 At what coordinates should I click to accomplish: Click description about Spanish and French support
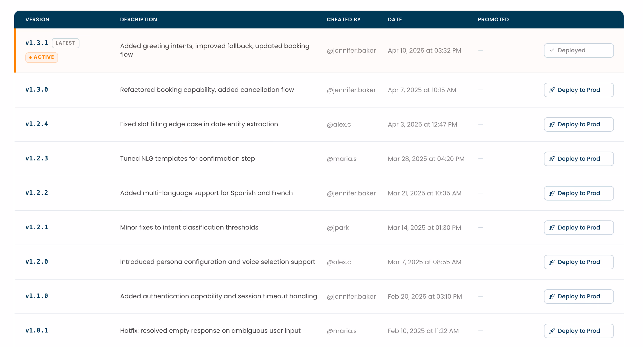(206, 193)
